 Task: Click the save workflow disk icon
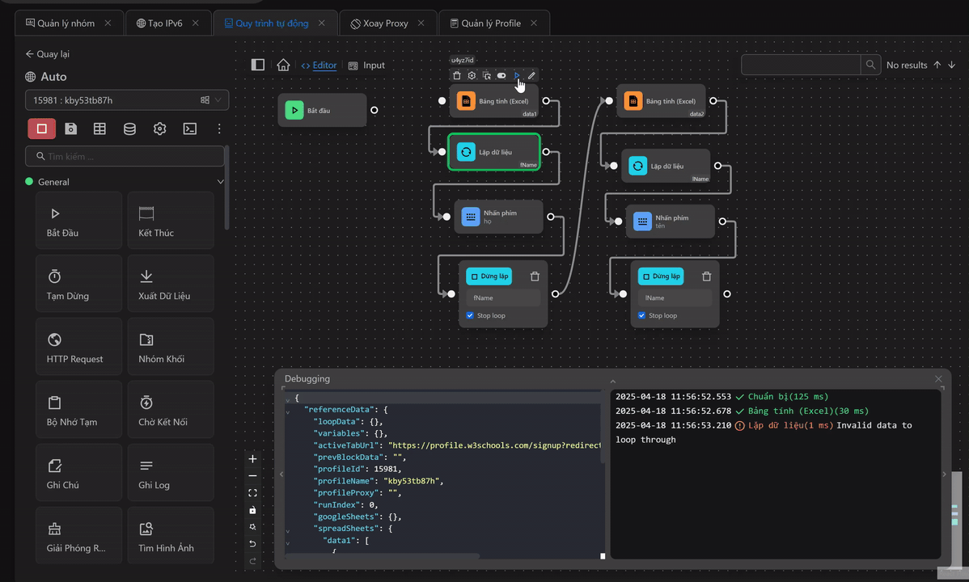[71, 129]
